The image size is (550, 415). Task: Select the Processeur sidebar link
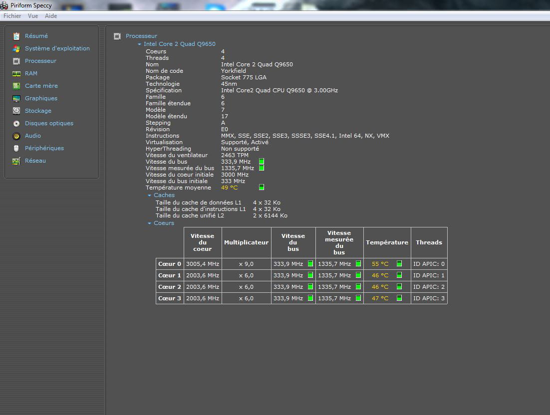click(40, 61)
